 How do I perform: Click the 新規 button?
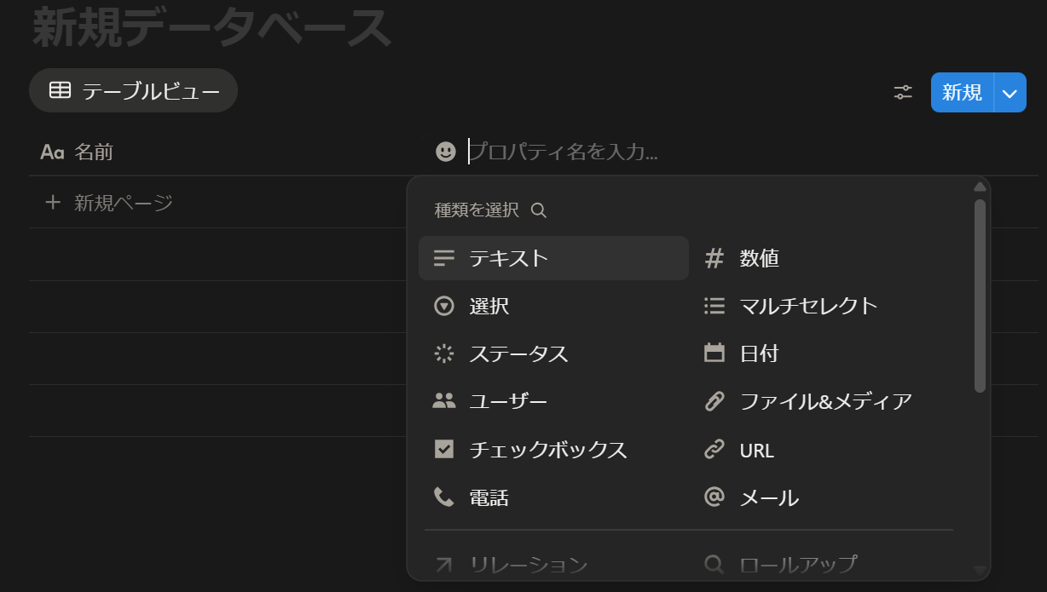[962, 92]
